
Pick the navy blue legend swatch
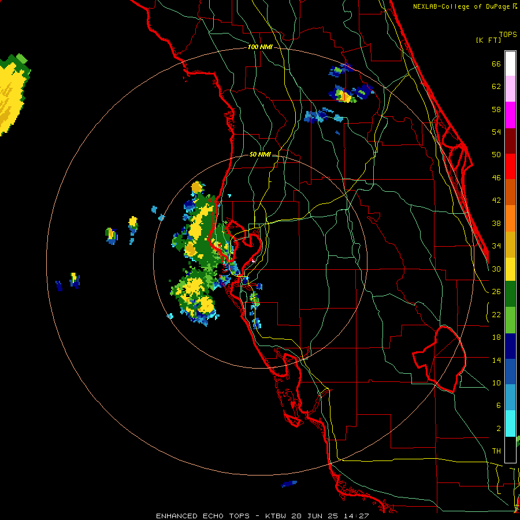pos(510,346)
